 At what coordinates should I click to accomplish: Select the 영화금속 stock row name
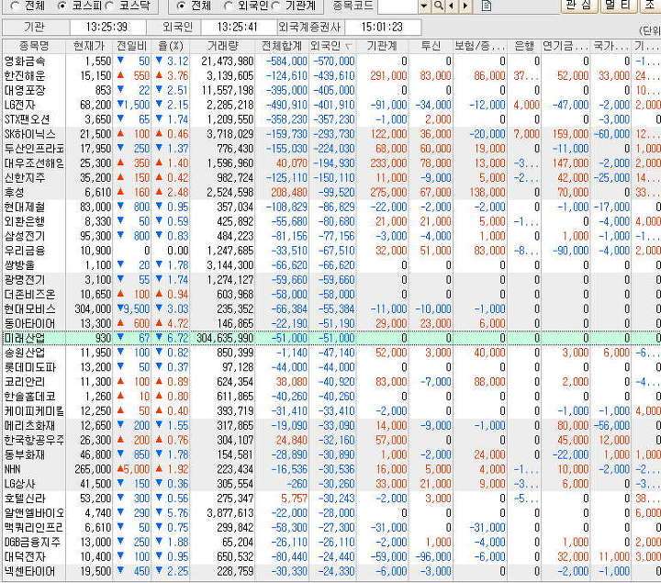[25, 62]
